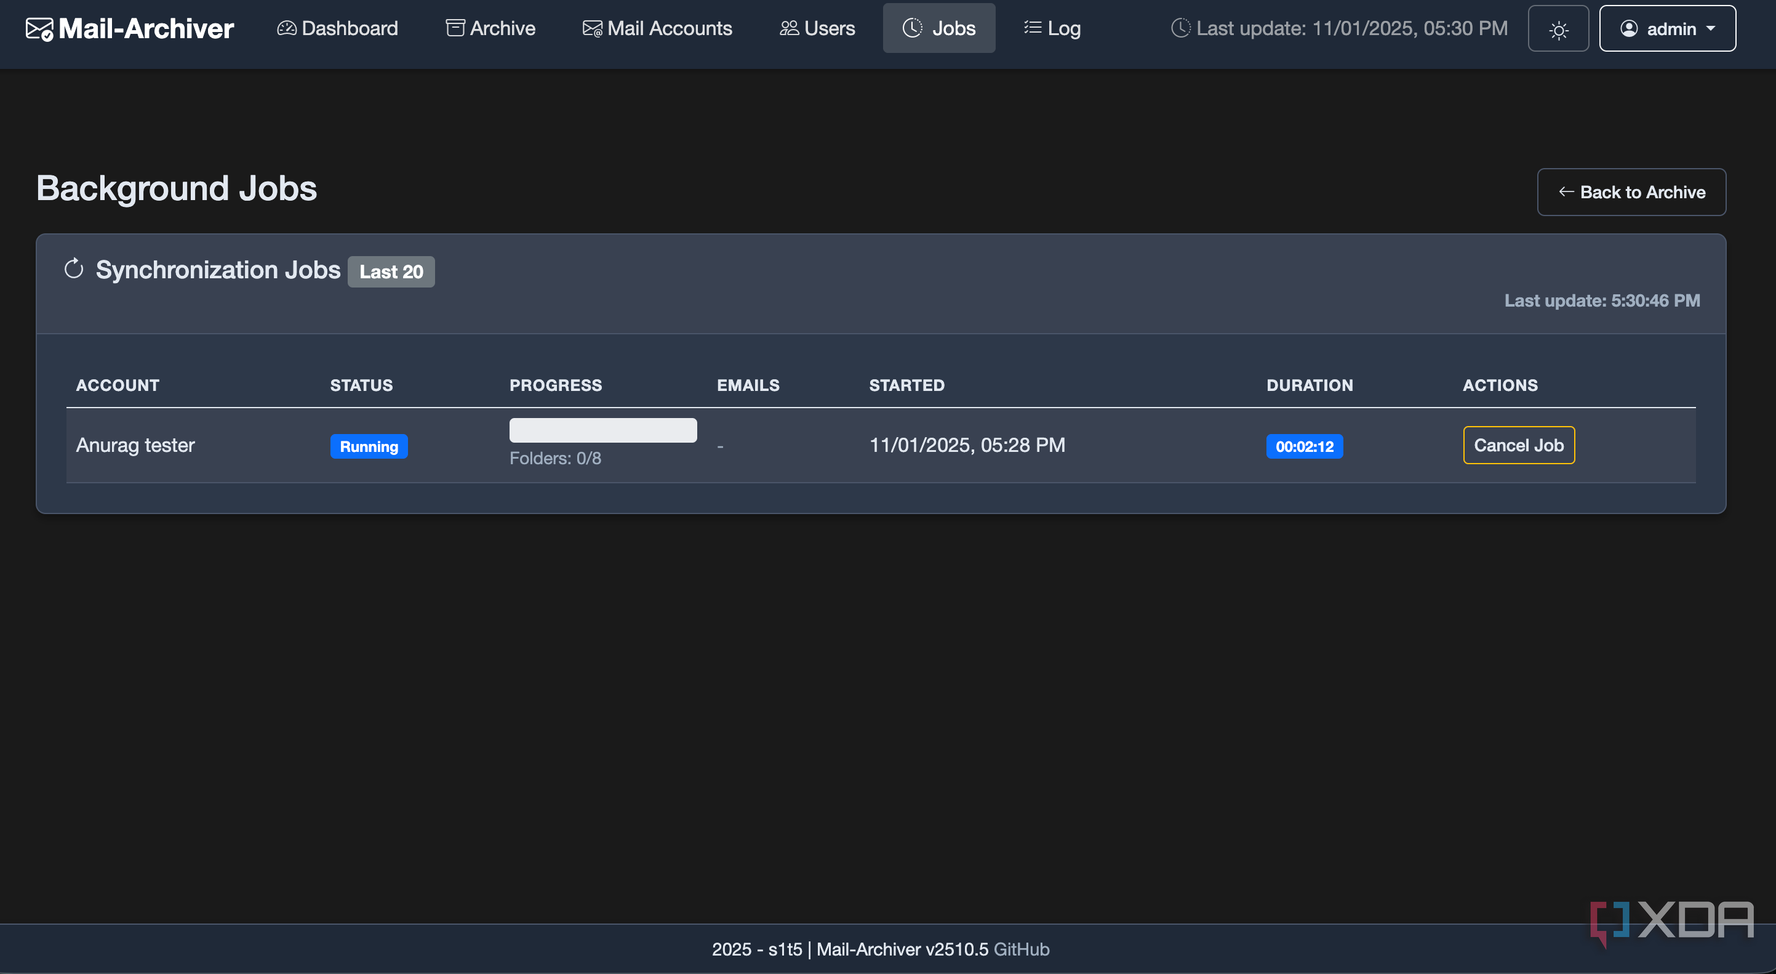Click the sync progress bar

(603, 430)
